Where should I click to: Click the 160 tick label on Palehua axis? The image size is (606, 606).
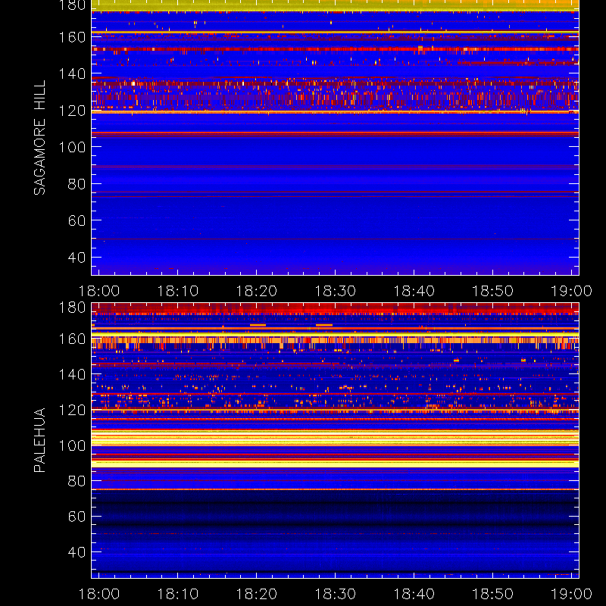(72, 339)
